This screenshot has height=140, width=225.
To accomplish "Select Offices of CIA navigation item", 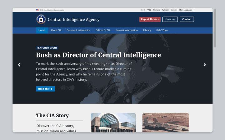I will click(x=103, y=30).
